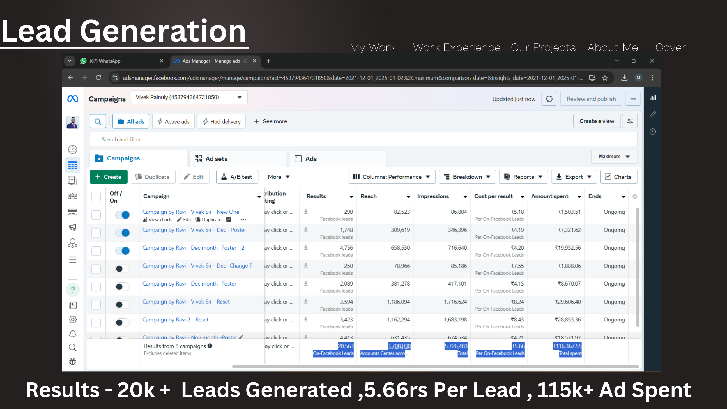Click the refresh icon beside Updated just now

(549, 99)
